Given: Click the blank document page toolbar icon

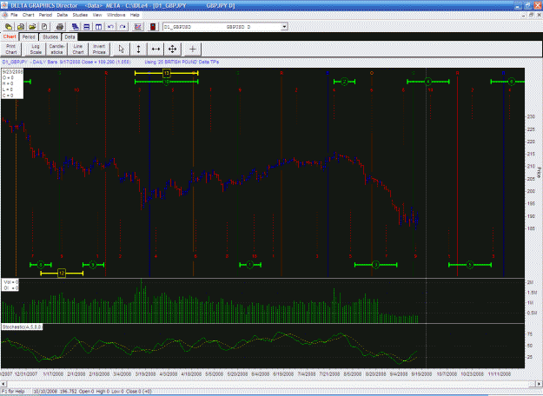Looking at the screenshot, I should [44, 27].
